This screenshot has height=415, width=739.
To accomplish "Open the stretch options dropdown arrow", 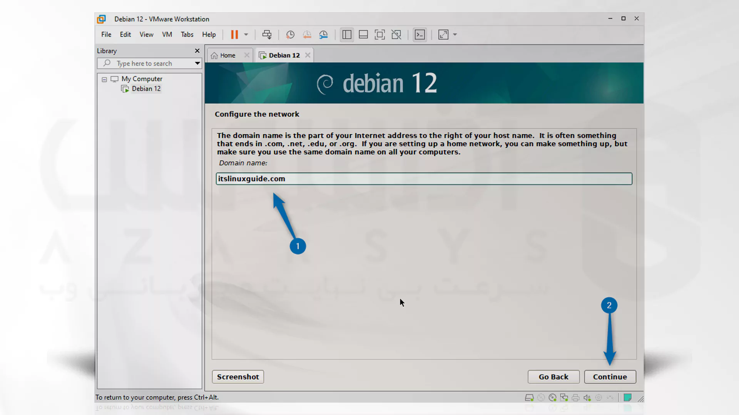I will click(455, 35).
